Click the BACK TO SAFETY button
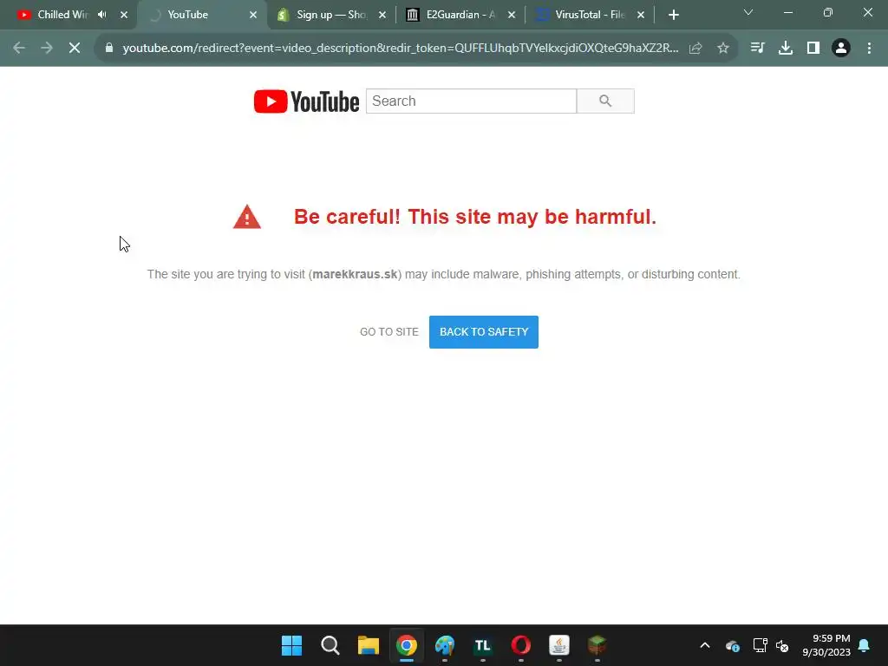The image size is (888, 666). [x=484, y=332]
